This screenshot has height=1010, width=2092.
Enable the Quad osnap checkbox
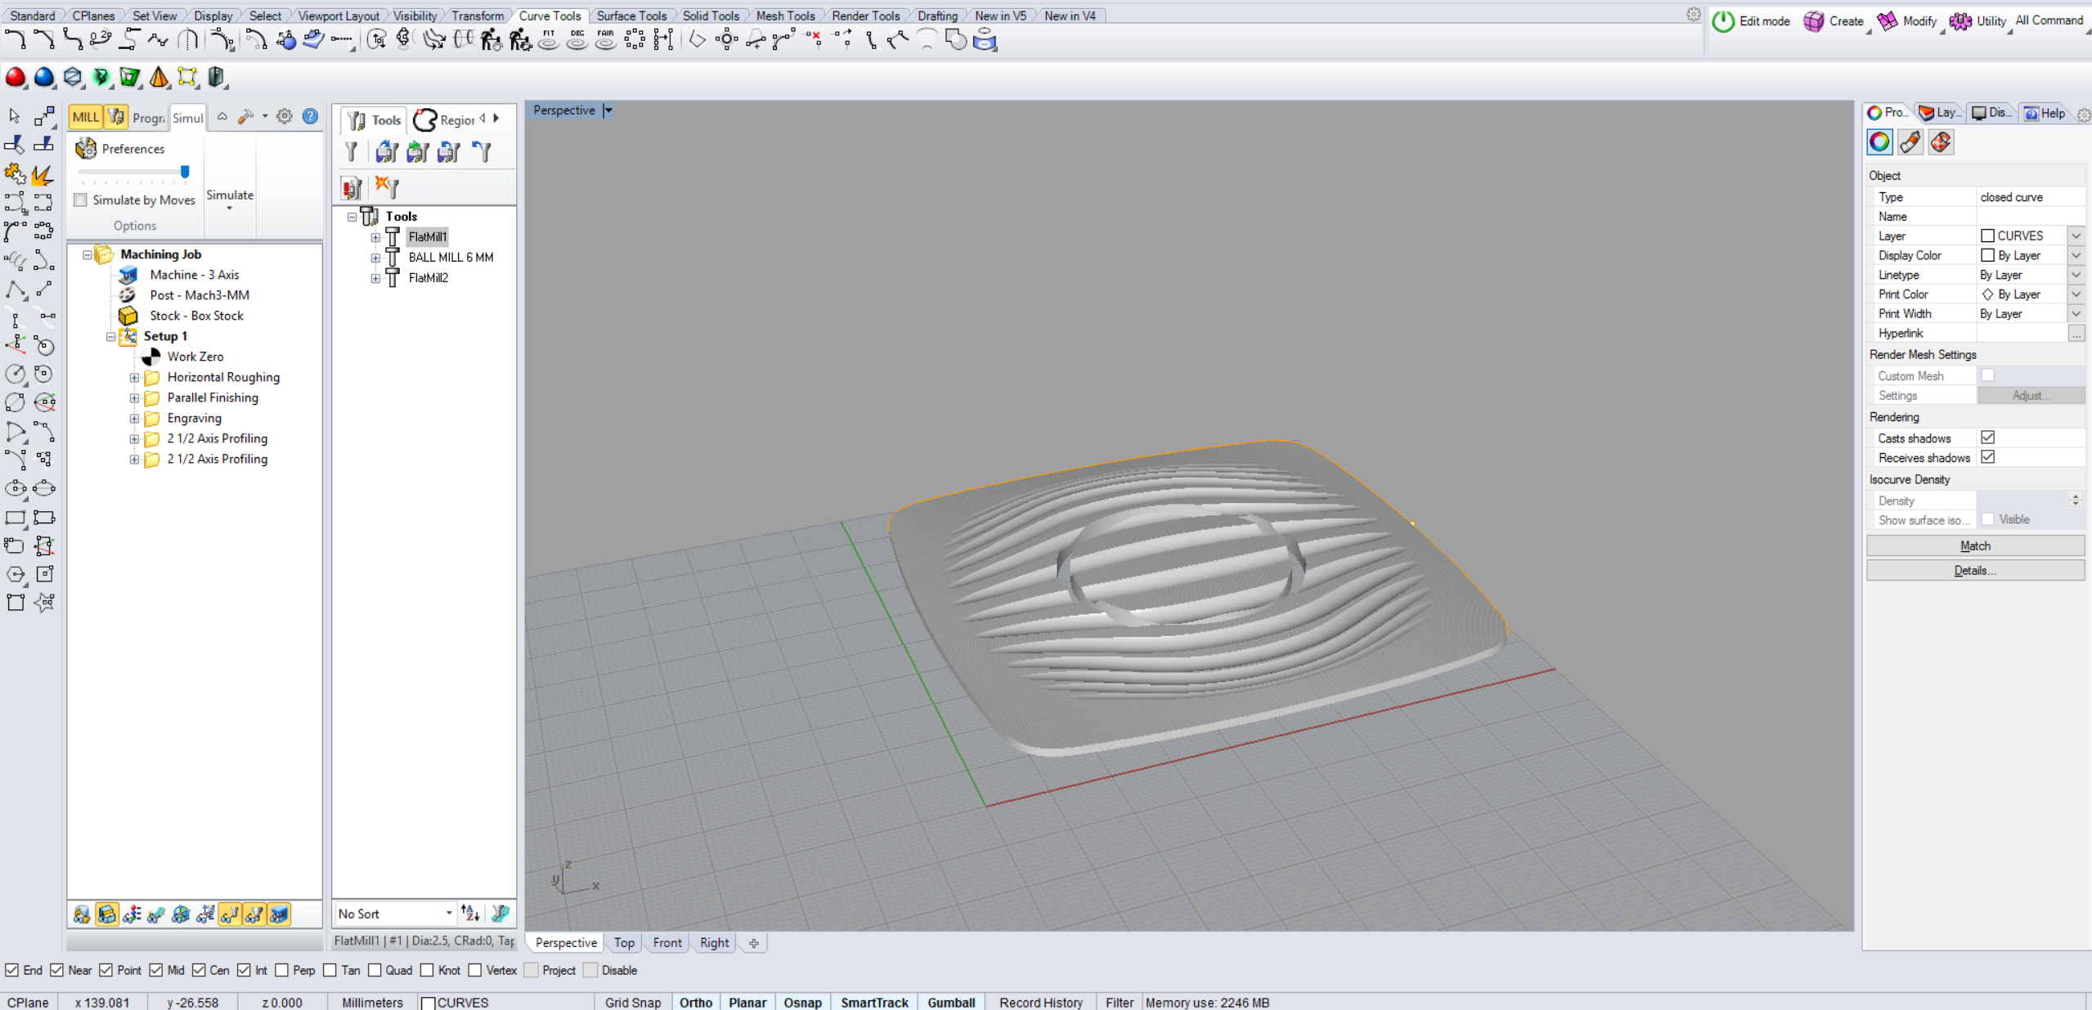pyautogui.click(x=375, y=970)
